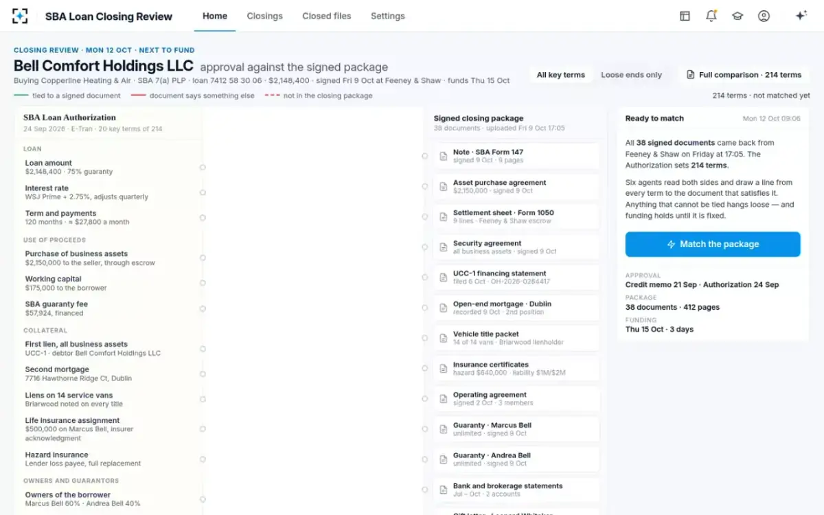Screen dimensions: 824x515
Task: Click the graduation cap learning icon
Action: (x=737, y=16)
